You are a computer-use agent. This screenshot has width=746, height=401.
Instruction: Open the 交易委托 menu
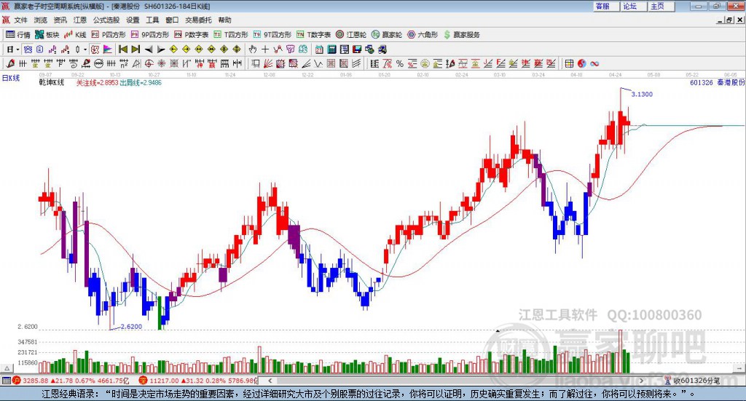pos(198,20)
